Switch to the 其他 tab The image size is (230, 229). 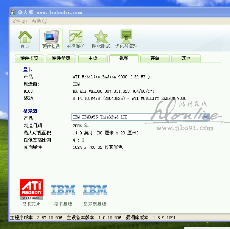[x=186, y=58]
